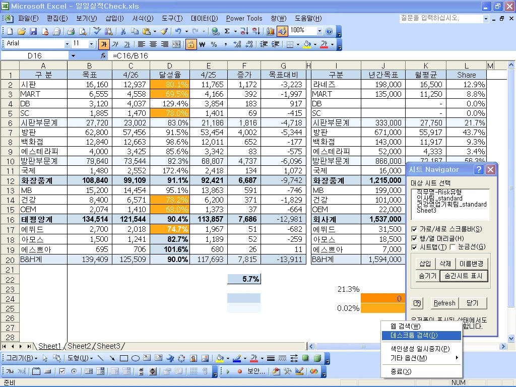The image size is (516, 387).
Task: Expand the Name Box dropdown arrow
Action: pyautogui.click(x=73, y=56)
